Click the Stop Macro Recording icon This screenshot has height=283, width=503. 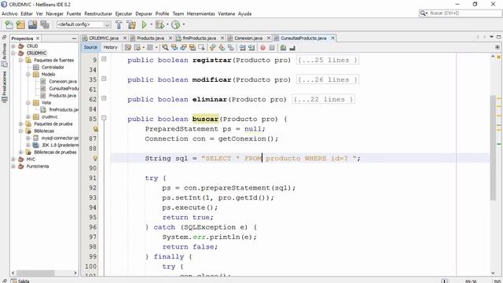point(272,47)
